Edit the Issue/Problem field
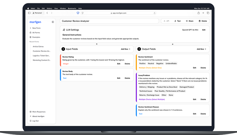The width and height of the screenshot is (237, 135). 194,99
